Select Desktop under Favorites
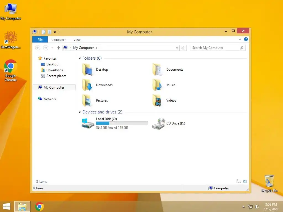The width and height of the screenshot is (283, 212). (x=49, y=64)
